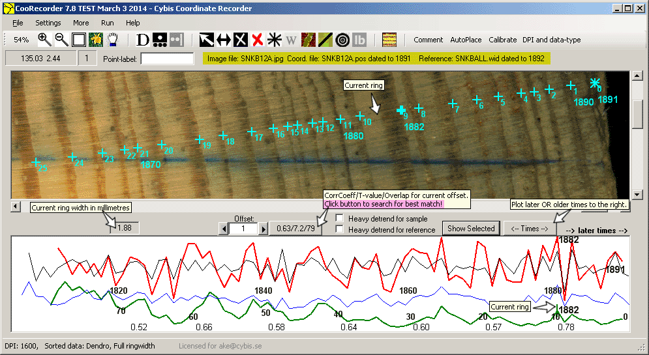The height and width of the screenshot is (355, 649).
Task: Click the image vertical scrollbar thumb
Action: [x=637, y=113]
